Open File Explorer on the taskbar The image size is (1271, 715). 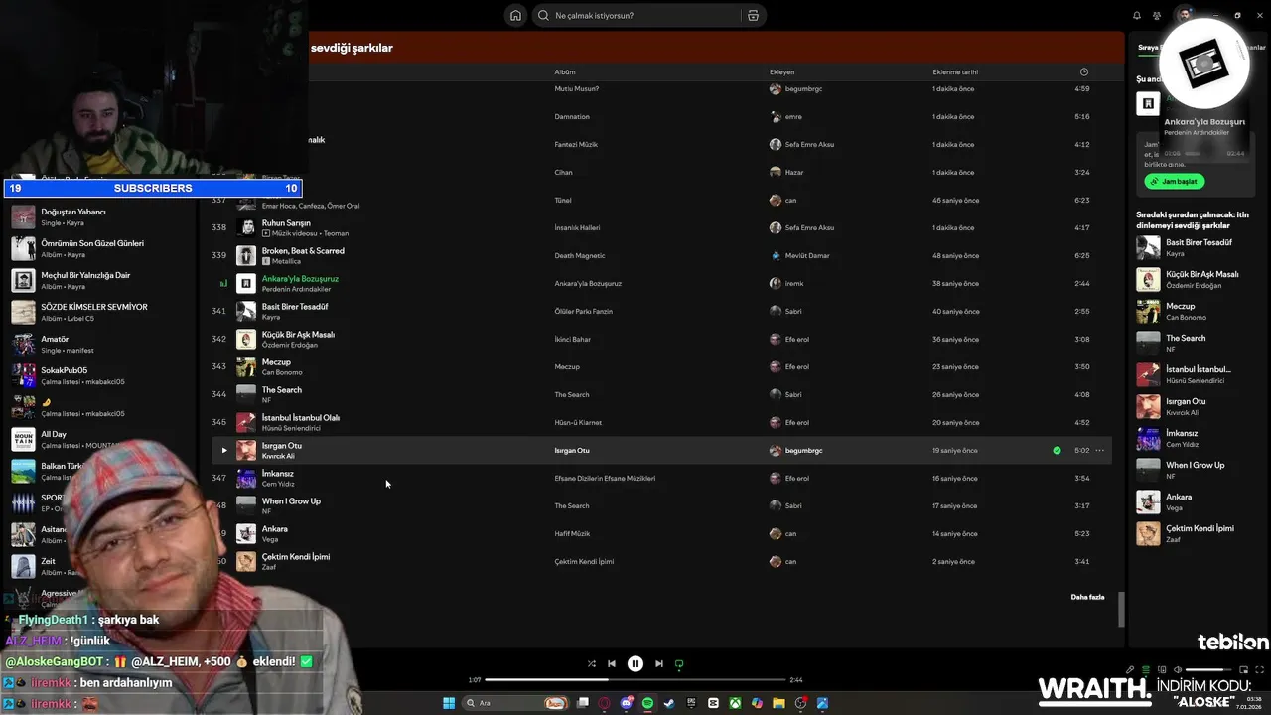click(x=778, y=703)
